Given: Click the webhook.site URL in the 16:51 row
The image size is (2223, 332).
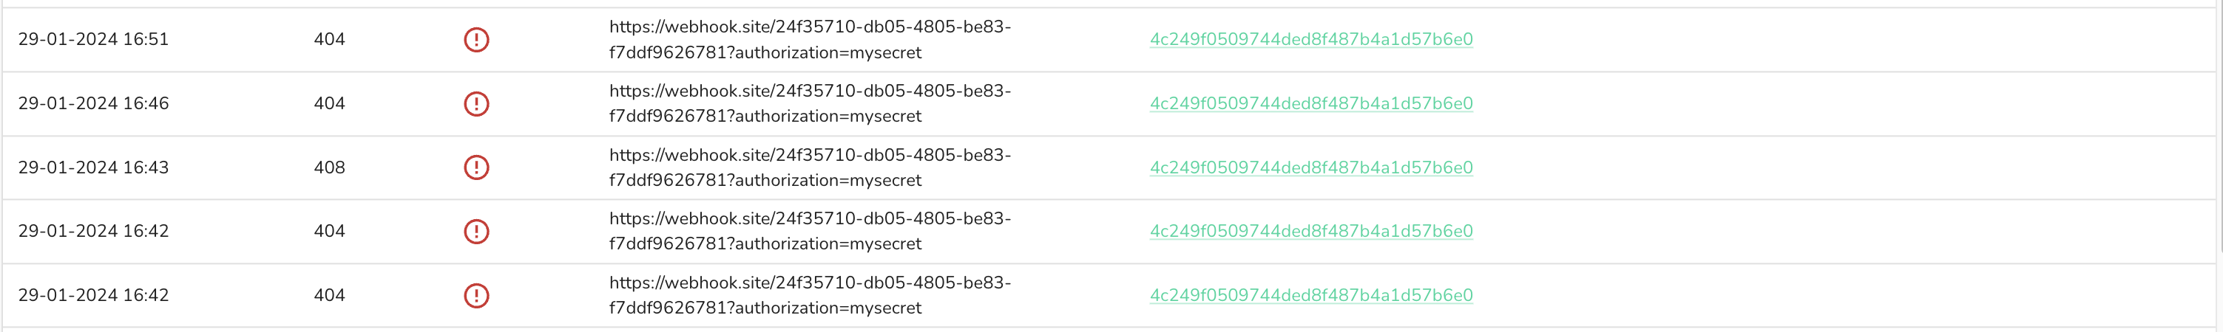Looking at the screenshot, I should coord(810,40).
